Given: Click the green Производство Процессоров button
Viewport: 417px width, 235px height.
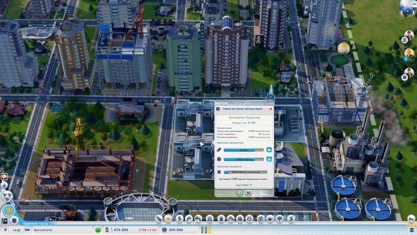Looking at the screenshot, I should pyautogui.click(x=244, y=117).
